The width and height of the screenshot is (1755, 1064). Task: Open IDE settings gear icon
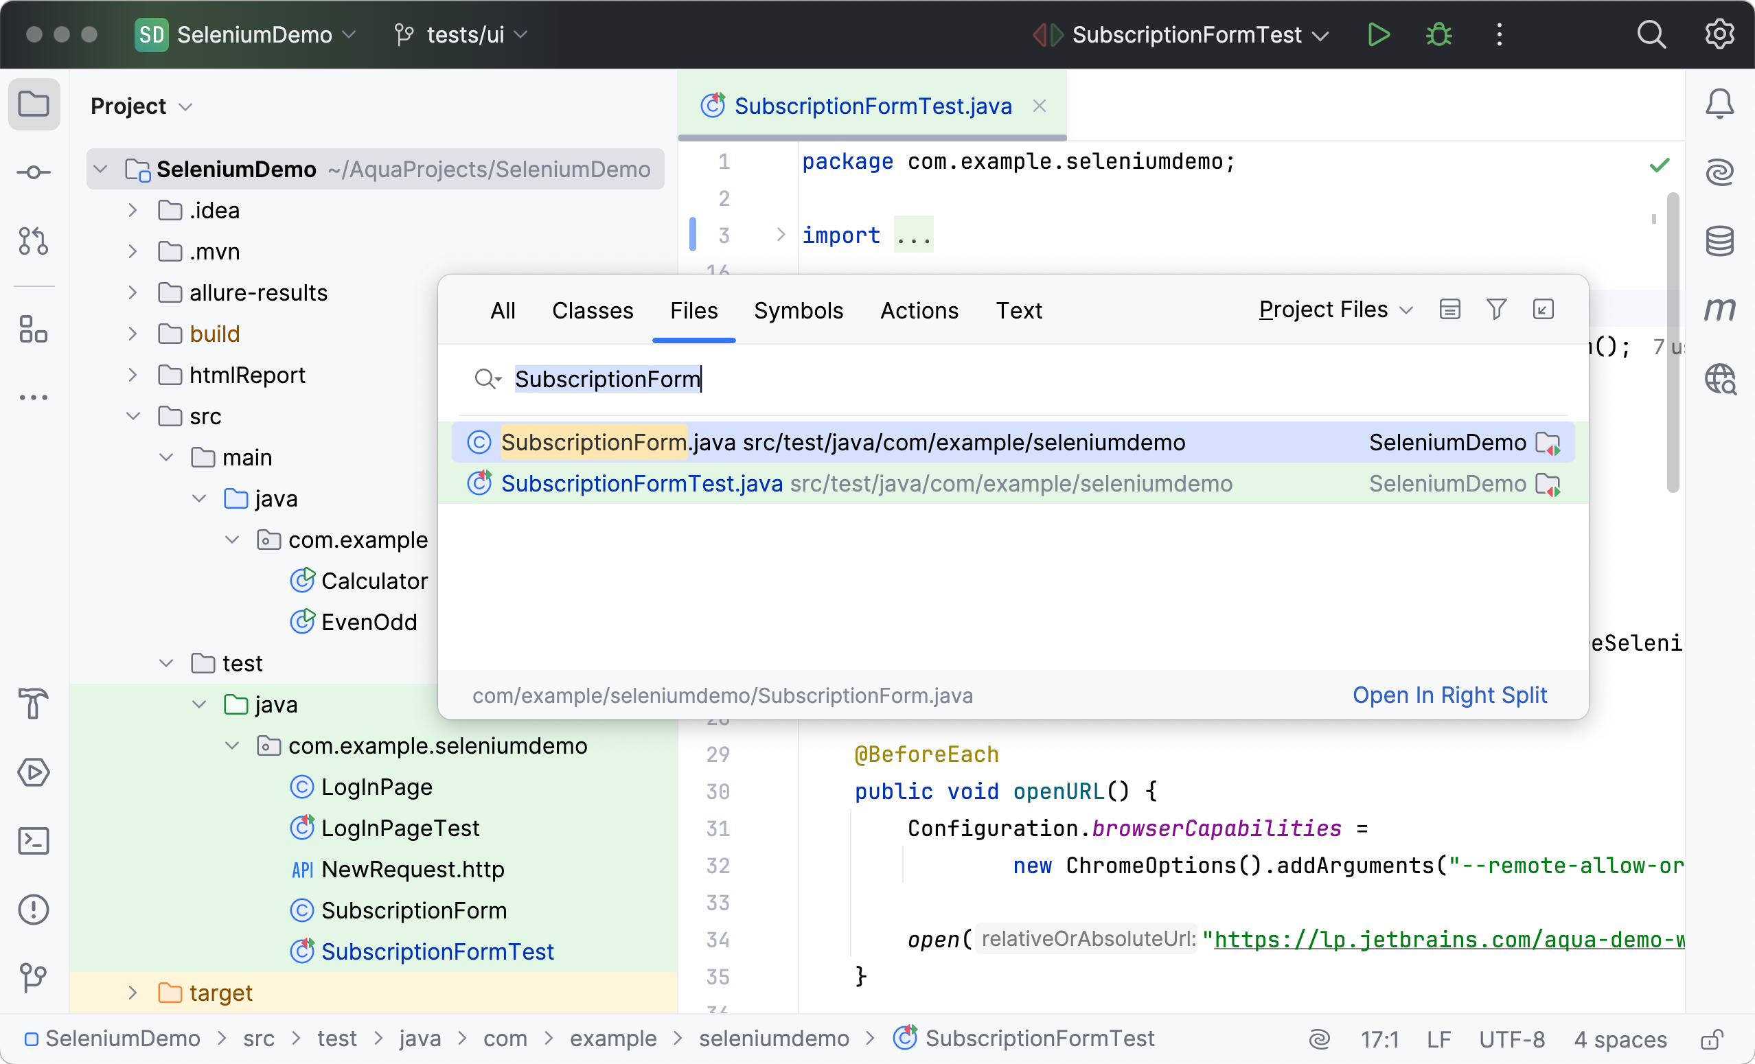(1719, 34)
